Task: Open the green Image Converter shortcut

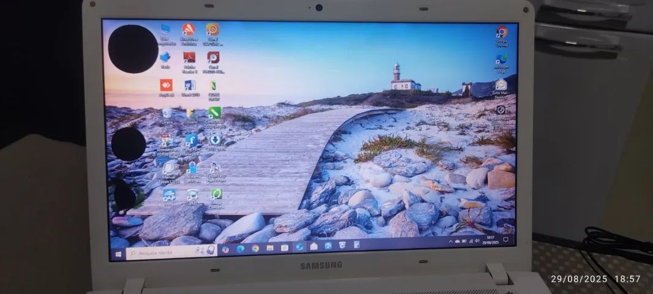Action: click(216, 194)
